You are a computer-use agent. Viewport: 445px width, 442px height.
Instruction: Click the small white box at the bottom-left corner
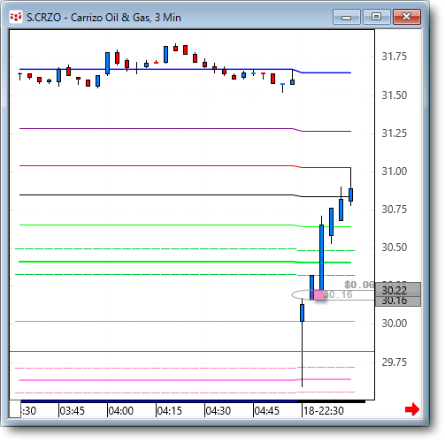(x=15, y=408)
